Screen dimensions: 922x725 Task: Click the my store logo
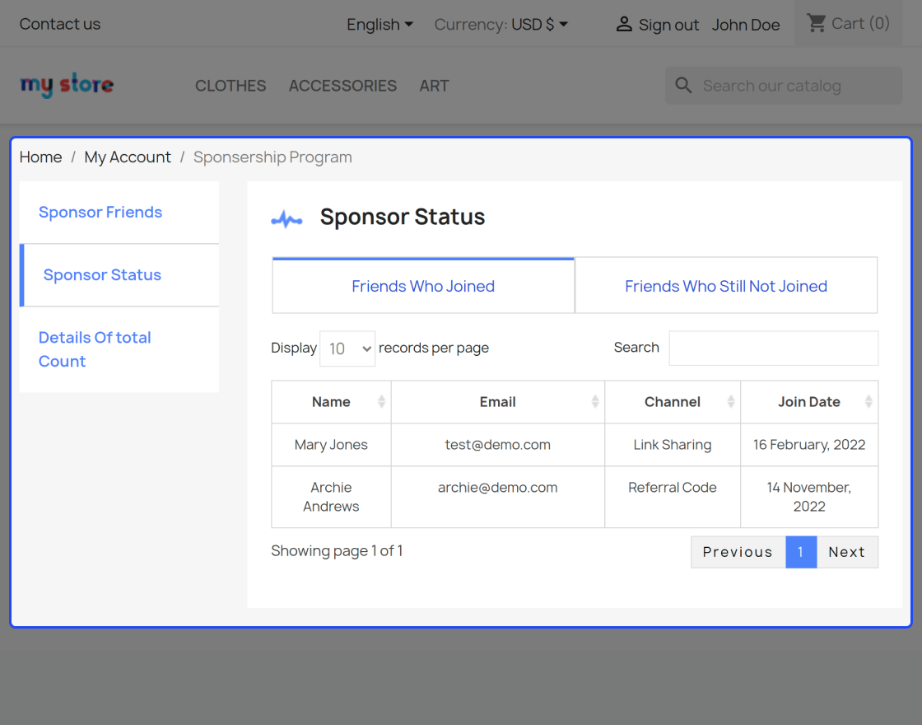[x=67, y=86]
